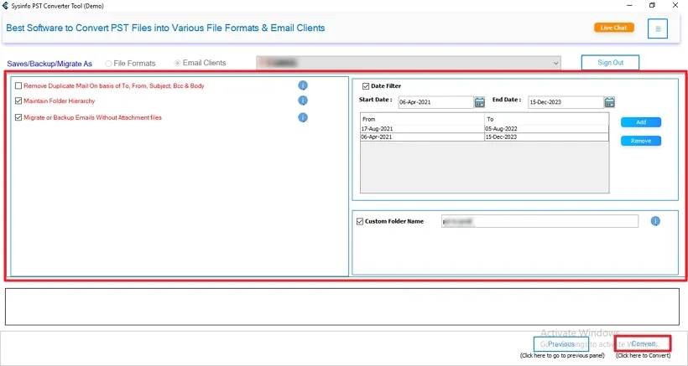Click Add to add date range
The image size is (688, 366).
pyautogui.click(x=641, y=122)
